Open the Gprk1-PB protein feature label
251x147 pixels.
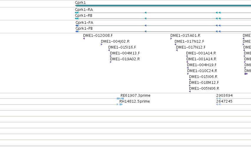84,29
